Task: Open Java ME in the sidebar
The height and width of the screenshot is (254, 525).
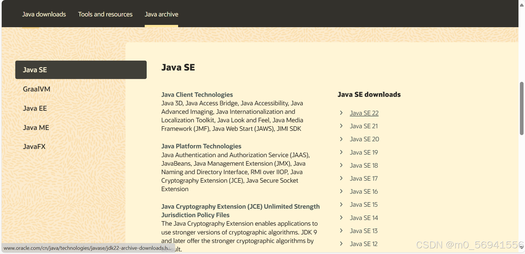Action: click(36, 128)
